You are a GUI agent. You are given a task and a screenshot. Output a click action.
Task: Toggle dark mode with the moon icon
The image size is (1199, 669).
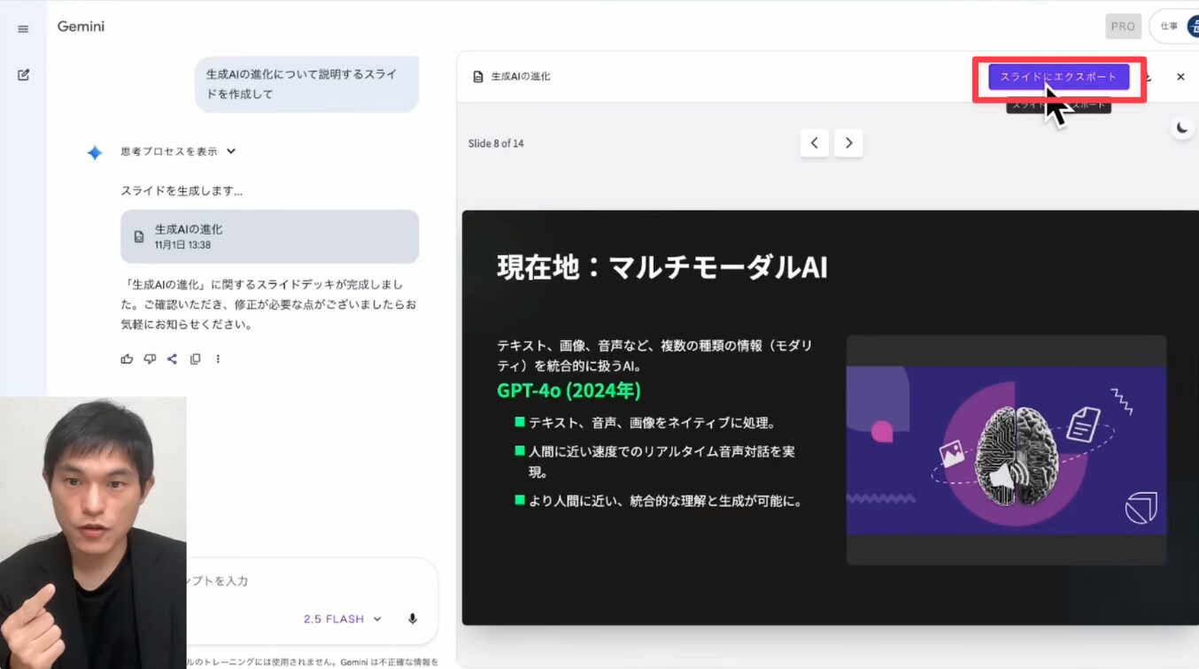coord(1182,127)
